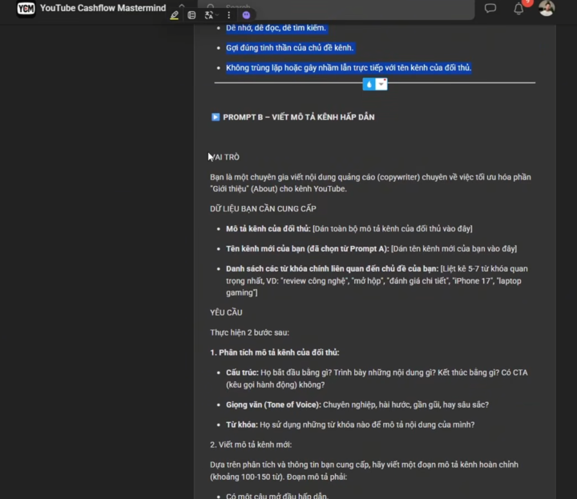
Task: Click the 'Giọng văn (Tone of Voice):' bold label
Action: click(x=273, y=404)
